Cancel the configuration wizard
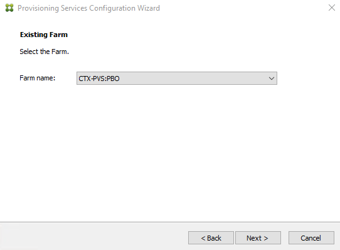The width and height of the screenshot is (340, 250). click(311, 238)
